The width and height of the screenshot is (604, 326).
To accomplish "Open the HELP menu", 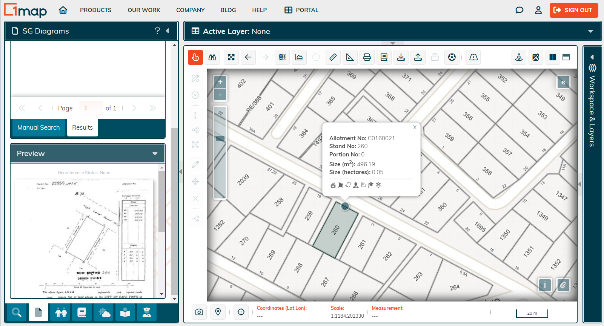I will [260, 10].
